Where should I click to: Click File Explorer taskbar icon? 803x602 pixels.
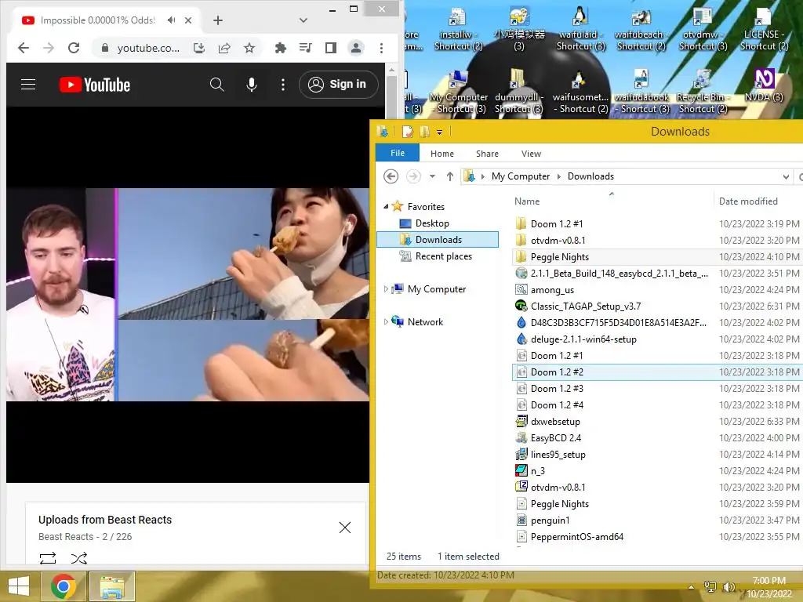pyautogui.click(x=112, y=586)
